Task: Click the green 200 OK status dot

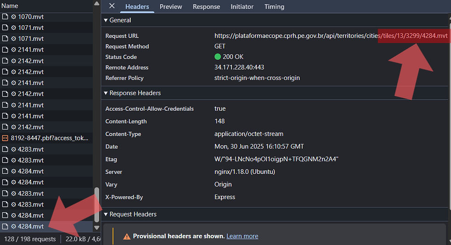Action: click(x=218, y=57)
